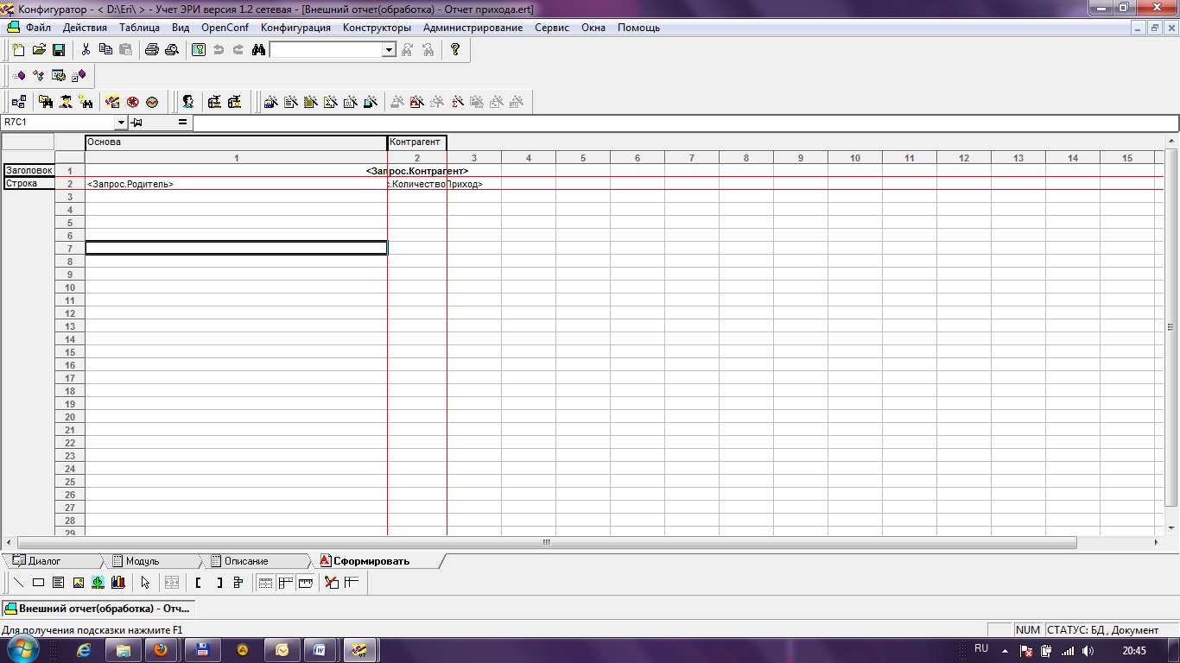
Task: Insert a chart using the diagram icon
Action: [117, 583]
